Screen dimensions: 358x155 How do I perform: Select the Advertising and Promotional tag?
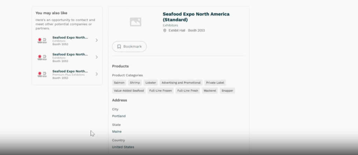[181, 83]
